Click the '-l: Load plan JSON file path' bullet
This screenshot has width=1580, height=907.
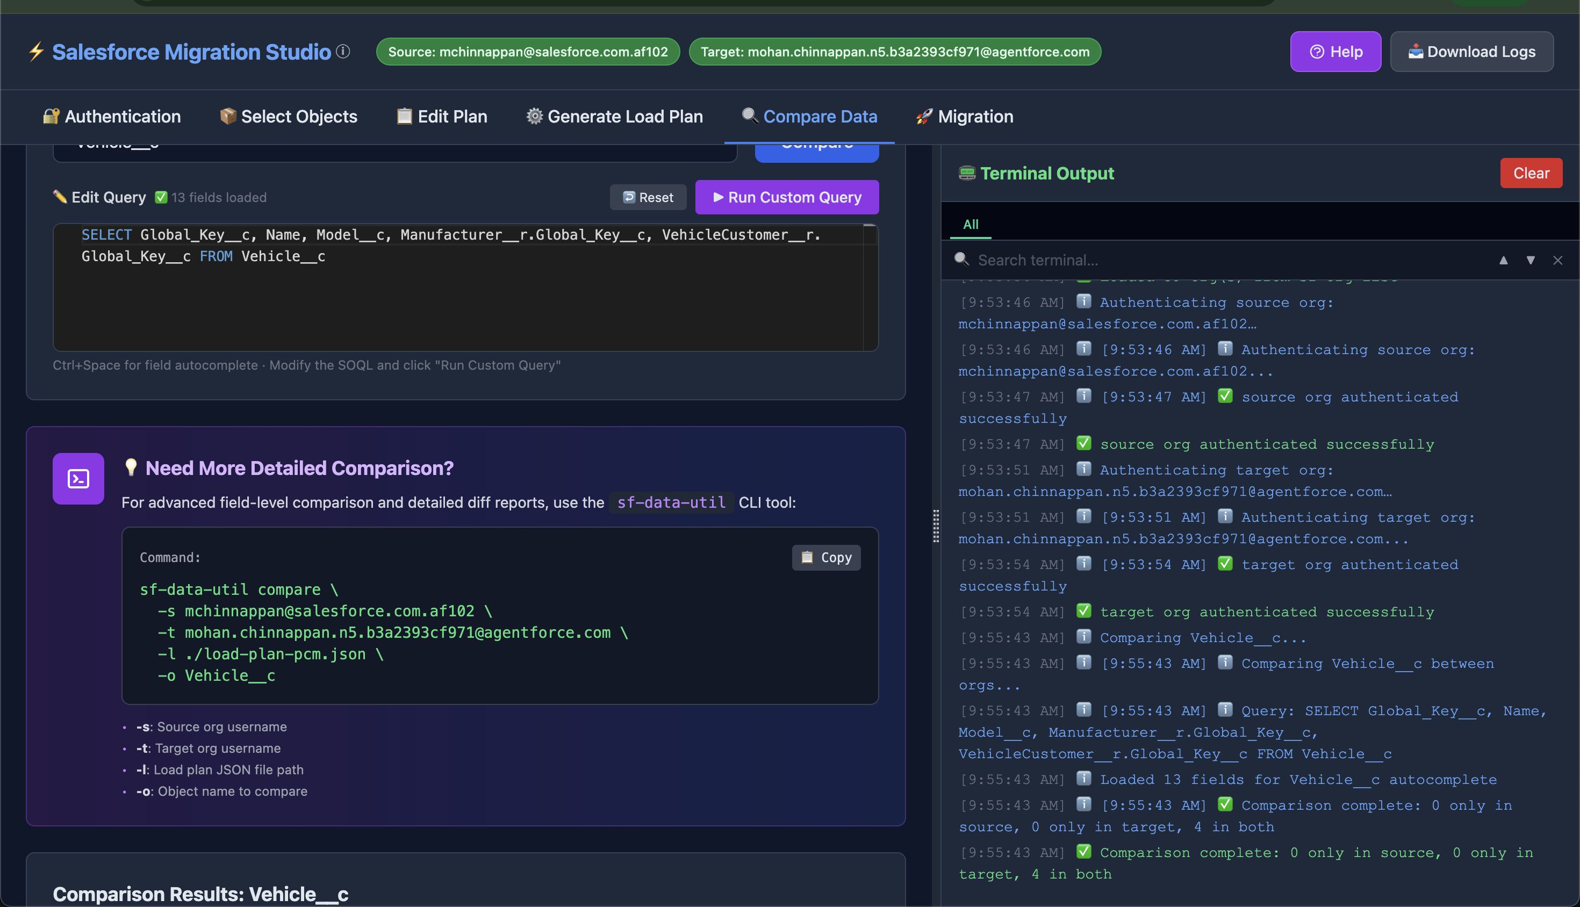220,770
